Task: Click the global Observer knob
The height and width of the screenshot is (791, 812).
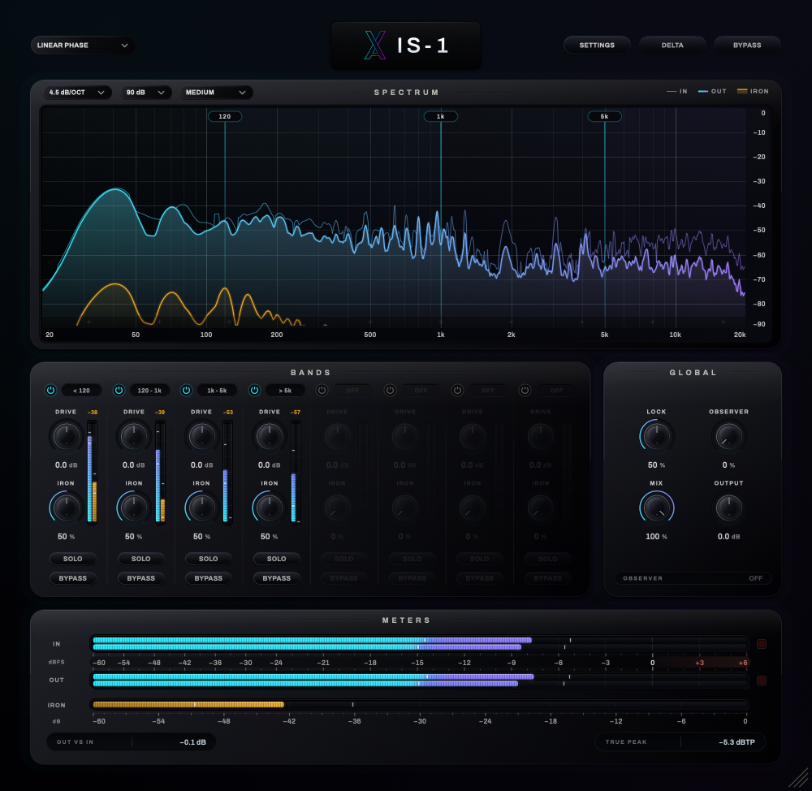Action: 728,436
